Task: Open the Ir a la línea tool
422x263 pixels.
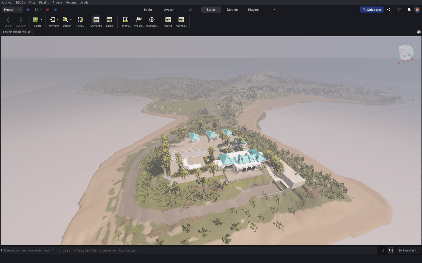Action: [80, 22]
